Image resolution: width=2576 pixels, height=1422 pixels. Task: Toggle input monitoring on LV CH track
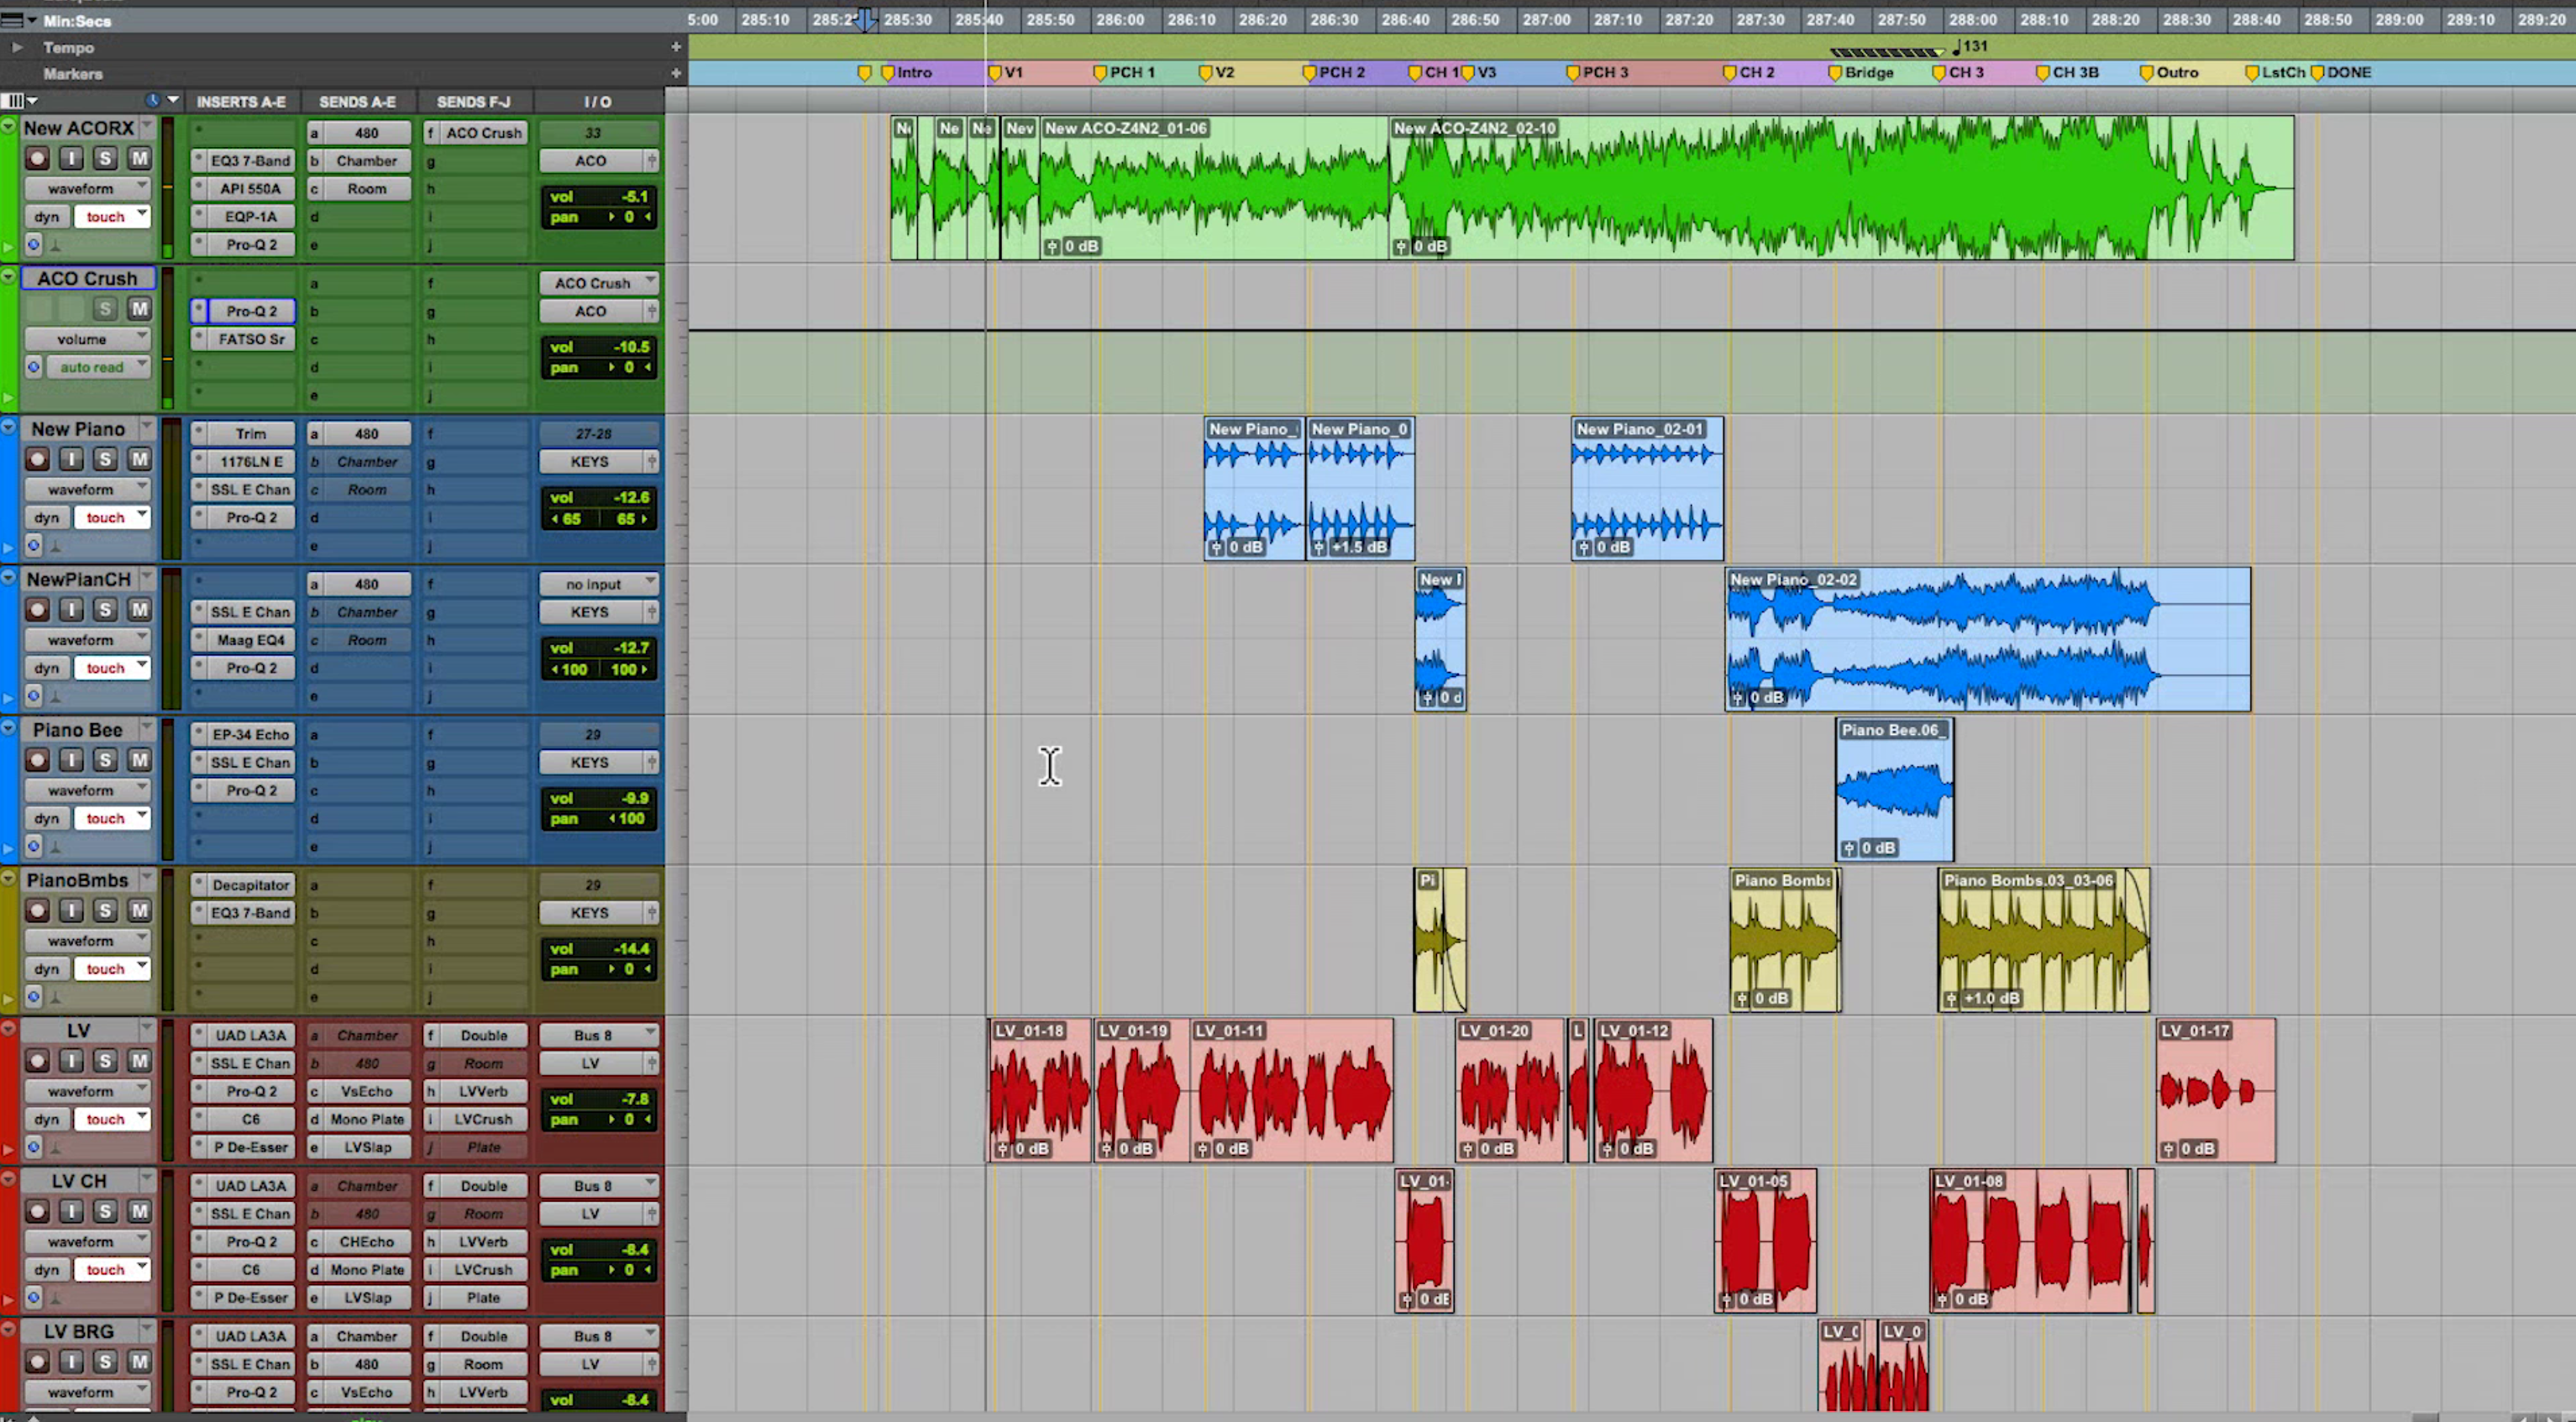71,1211
